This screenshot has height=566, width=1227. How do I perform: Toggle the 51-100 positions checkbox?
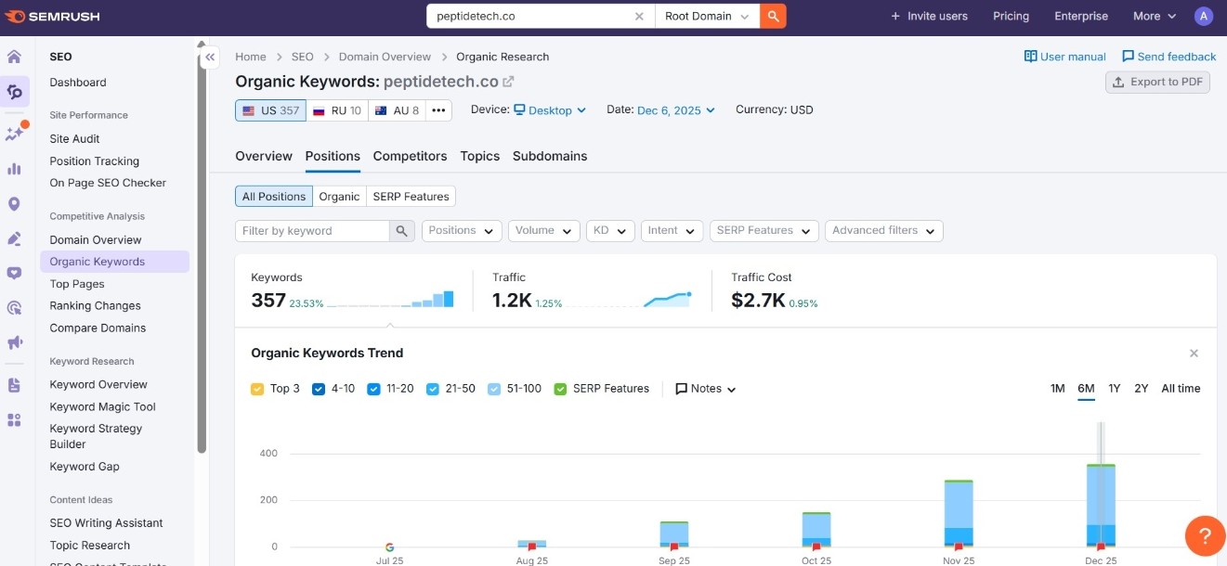pos(494,389)
